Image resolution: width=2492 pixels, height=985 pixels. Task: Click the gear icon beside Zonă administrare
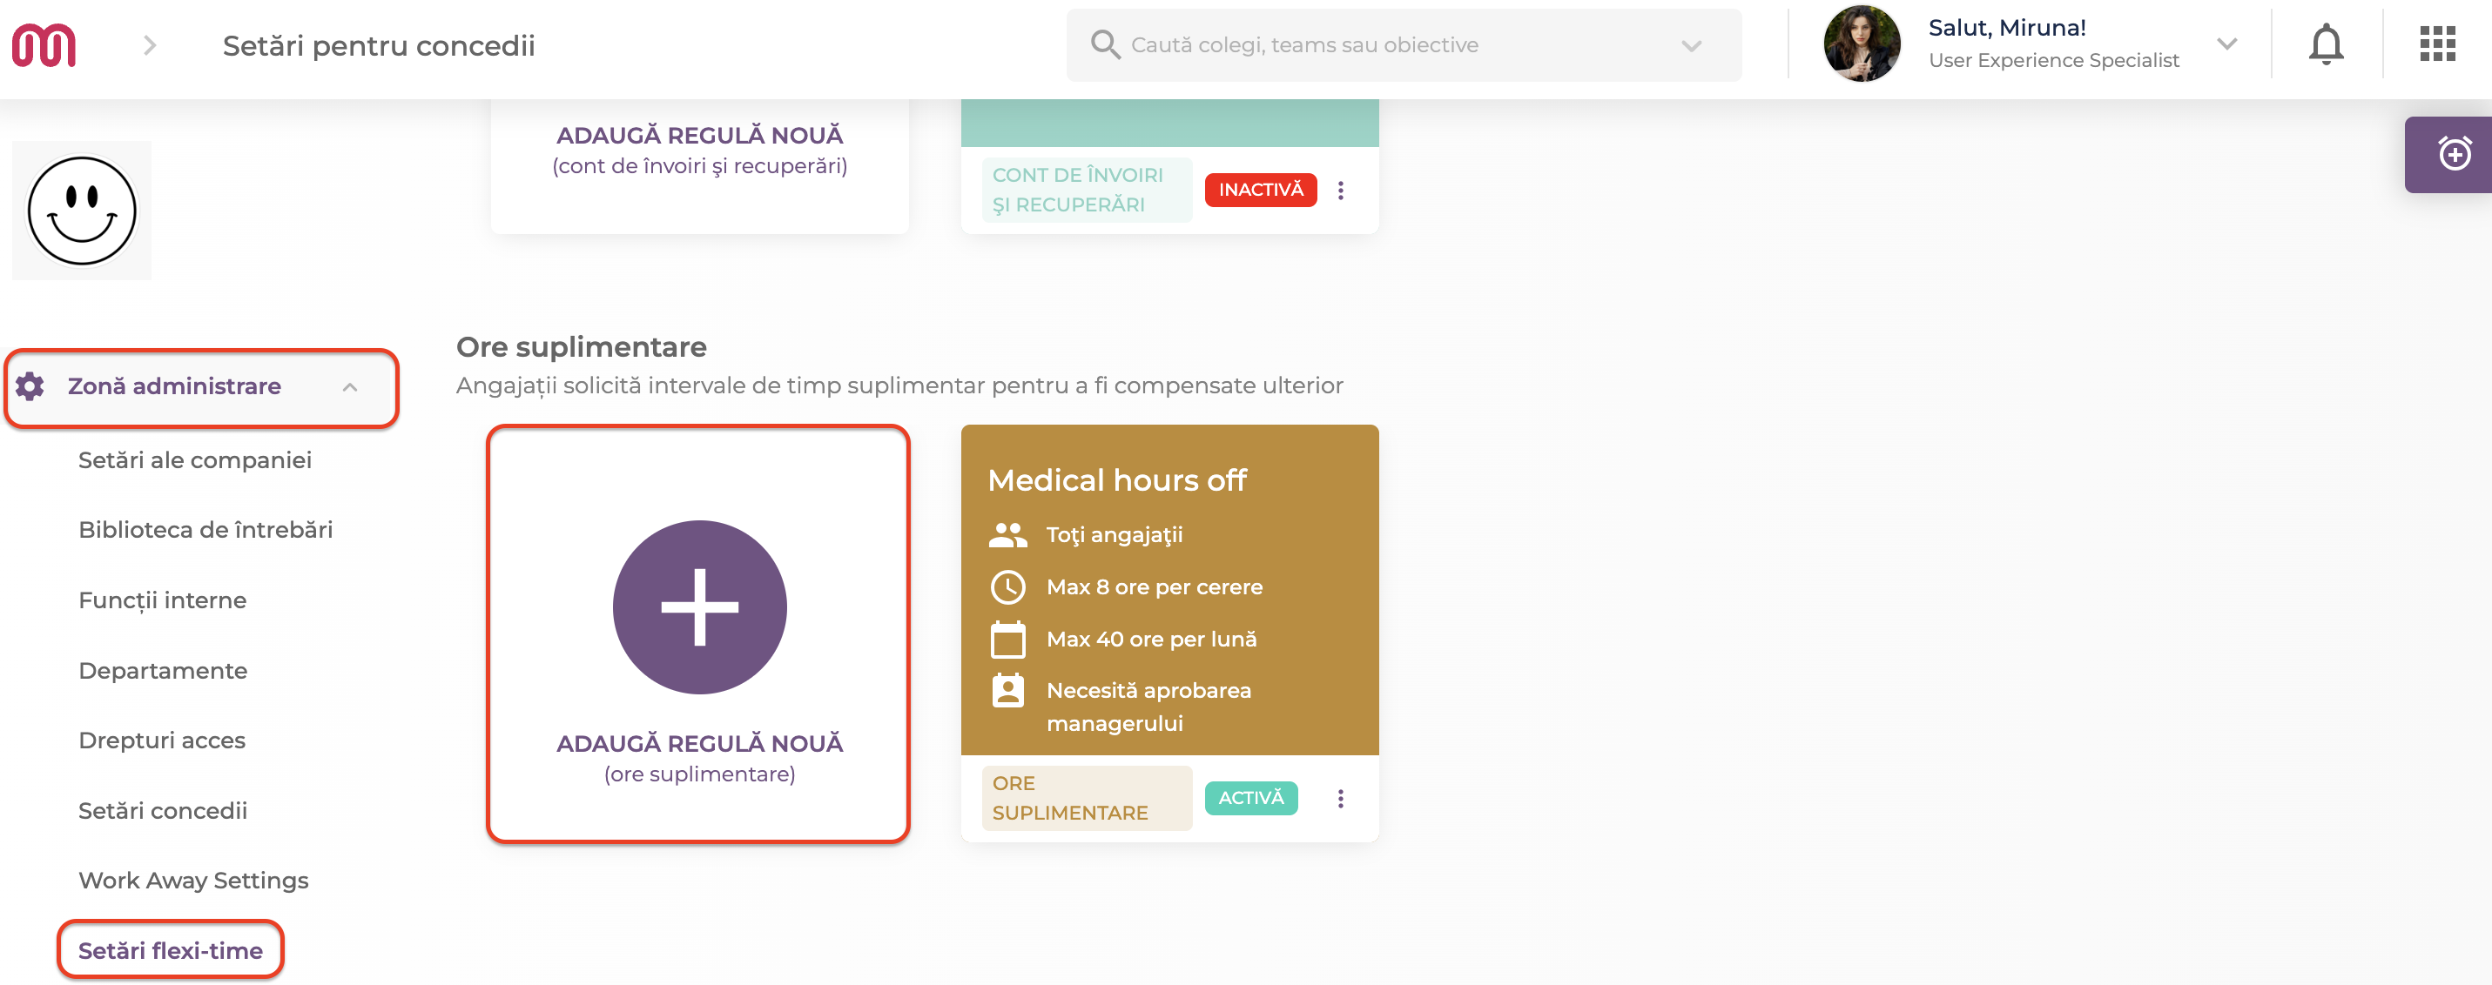pyautogui.click(x=30, y=386)
